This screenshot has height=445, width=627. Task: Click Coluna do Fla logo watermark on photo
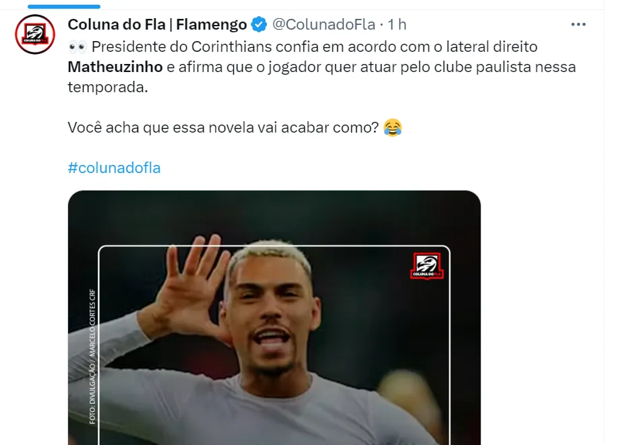click(427, 266)
